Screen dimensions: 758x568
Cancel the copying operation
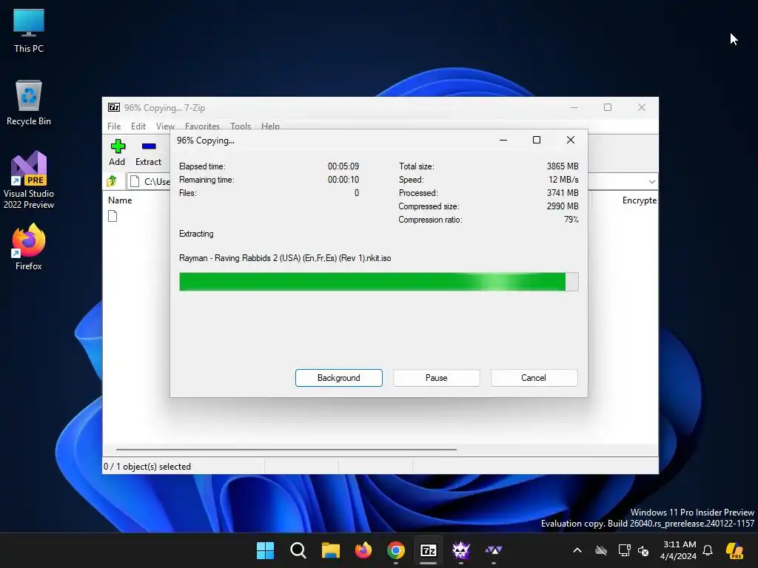(534, 378)
